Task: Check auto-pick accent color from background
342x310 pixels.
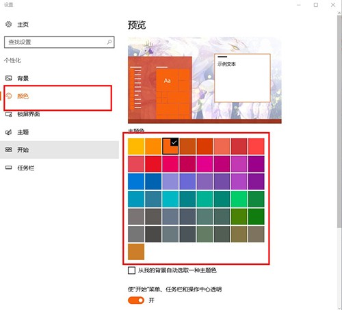Action: click(131, 270)
